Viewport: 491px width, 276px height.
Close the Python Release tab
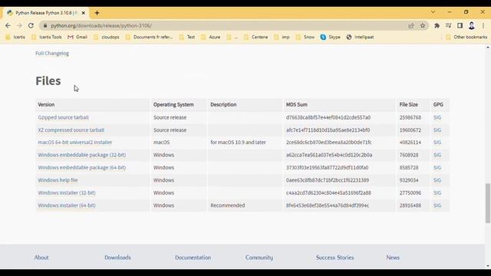(x=84, y=13)
